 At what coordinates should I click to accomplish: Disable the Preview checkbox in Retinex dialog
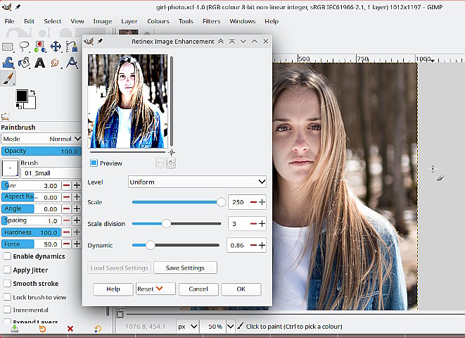click(x=94, y=163)
